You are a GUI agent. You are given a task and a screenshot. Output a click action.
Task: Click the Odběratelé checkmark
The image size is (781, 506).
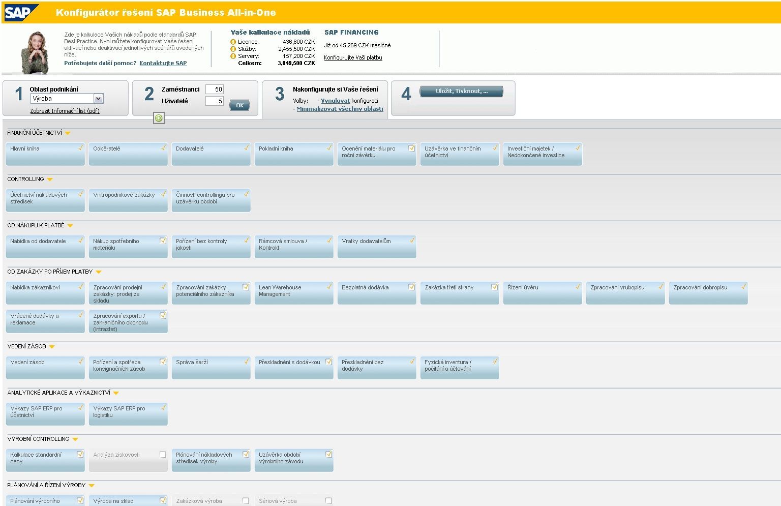click(164, 147)
